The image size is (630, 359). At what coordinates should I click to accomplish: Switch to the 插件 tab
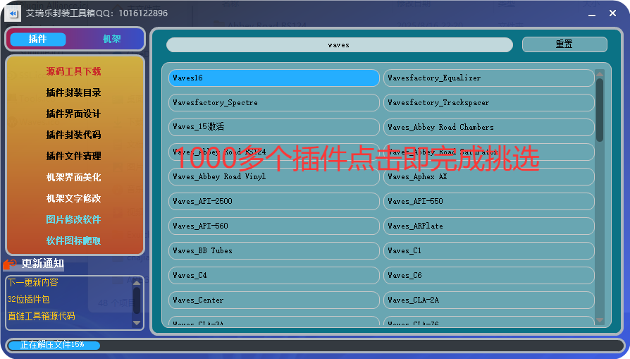pos(38,39)
